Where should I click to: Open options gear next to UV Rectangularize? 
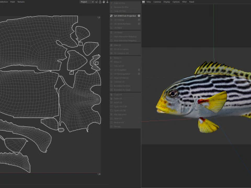139,74
